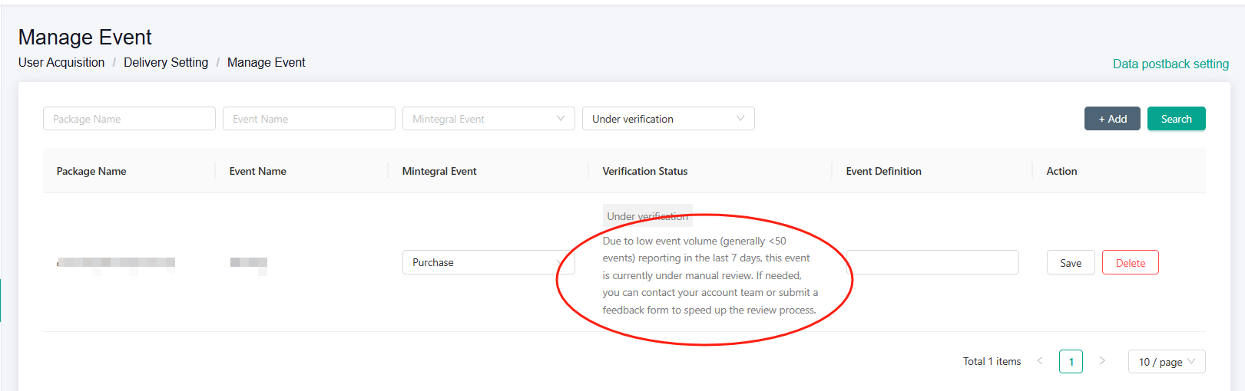
Task: Open the Under verification status dropdown
Action: tap(668, 119)
